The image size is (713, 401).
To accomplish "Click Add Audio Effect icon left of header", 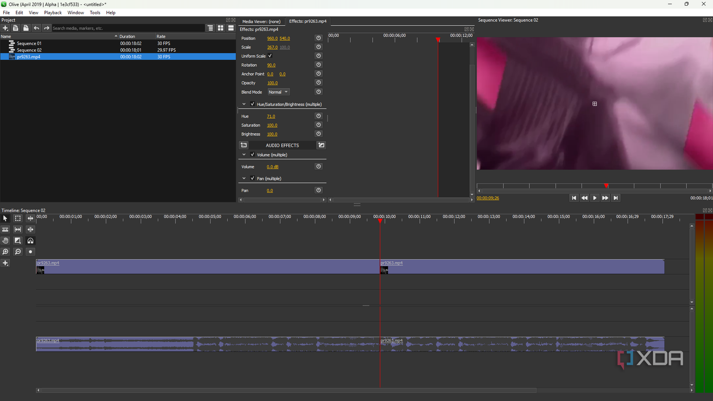I will 244,145.
